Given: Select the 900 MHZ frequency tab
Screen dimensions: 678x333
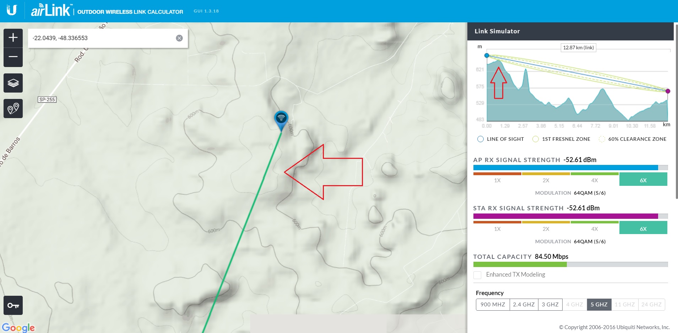Looking at the screenshot, I should tap(493, 304).
